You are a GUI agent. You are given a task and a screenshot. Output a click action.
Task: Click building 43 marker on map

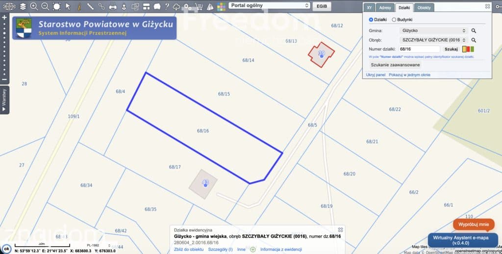point(205,183)
